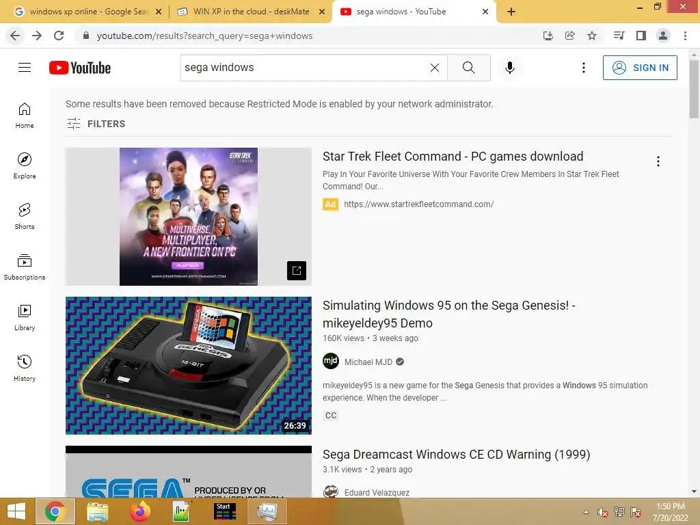Click the Star Trek ad thumbnail
The image size is (700, 525).
(x=189, y=217)
